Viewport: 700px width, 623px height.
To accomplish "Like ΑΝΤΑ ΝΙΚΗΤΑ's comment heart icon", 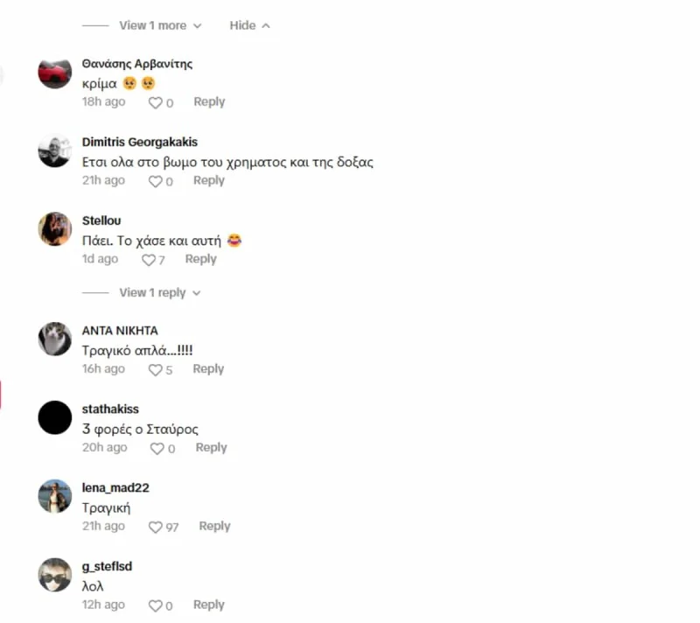I will tap(156, 370).
